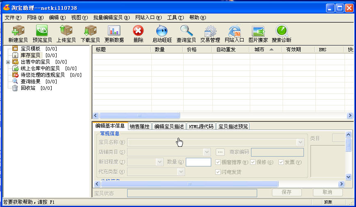The height and width of the screenshot is (207, 356).
Task: Open 图片搬家 image mover tool
Action: [x=258, y=31]
